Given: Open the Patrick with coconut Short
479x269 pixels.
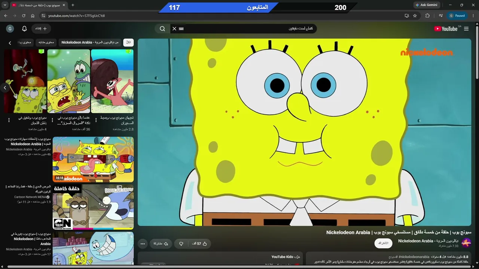Looking at the screenshot, I should [x=112, y=81].
